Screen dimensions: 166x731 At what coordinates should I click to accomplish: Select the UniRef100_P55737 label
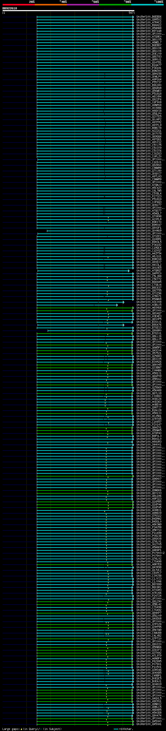(x=149, y=82)
